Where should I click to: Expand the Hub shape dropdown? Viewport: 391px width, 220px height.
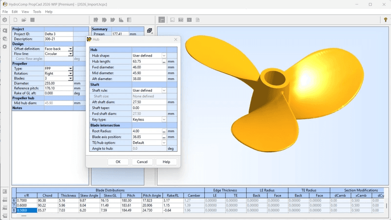[164, 56]
